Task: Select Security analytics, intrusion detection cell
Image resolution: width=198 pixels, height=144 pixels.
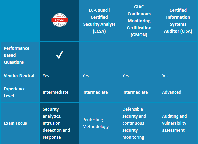Action: pyautogui.click(x=56, y=123)
